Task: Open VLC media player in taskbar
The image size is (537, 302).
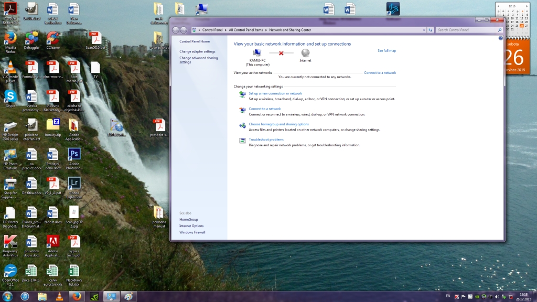Action: (x=59, y=296)
